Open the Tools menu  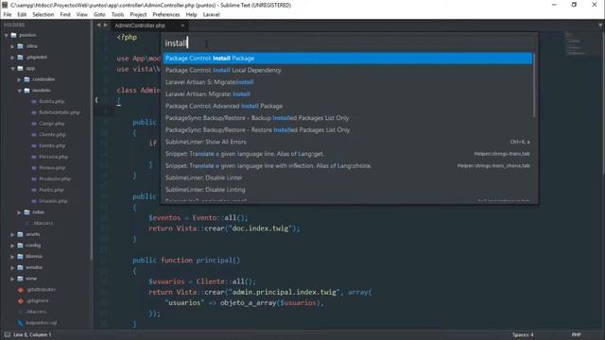point(117,15)
